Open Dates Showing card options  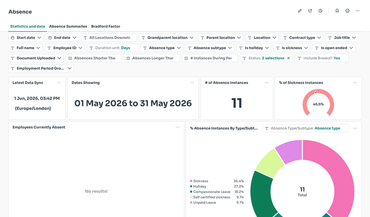tap(192, 83)
